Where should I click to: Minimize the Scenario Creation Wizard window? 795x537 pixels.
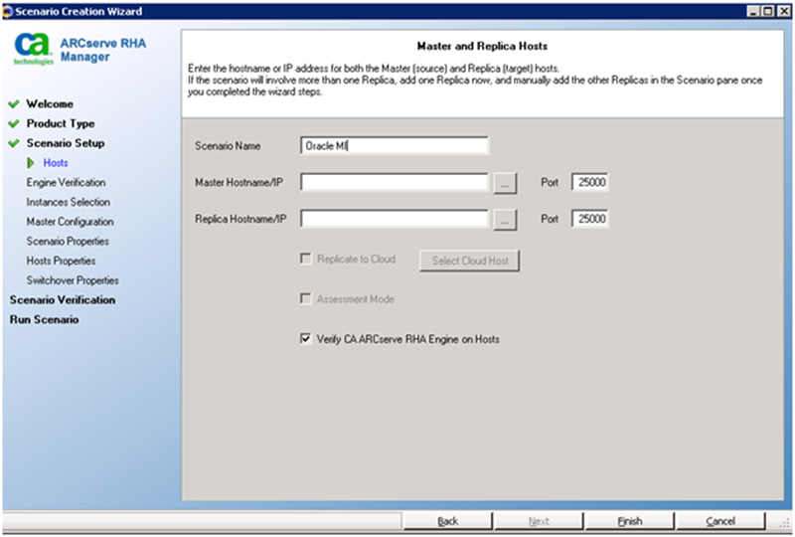pyautogui.click(x=753, y=11)
